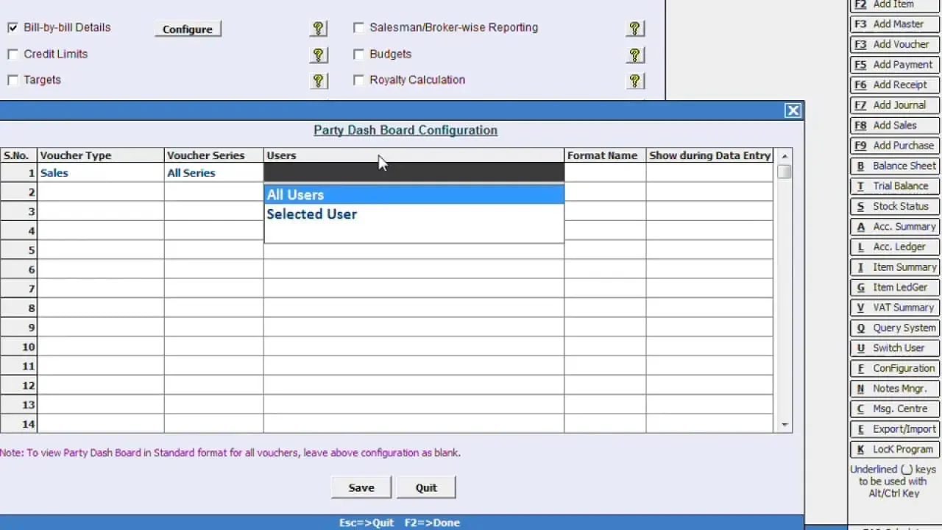Click the Format Name column header

[x=605, y=155]
